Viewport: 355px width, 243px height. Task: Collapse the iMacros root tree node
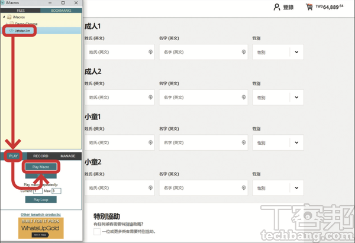[4, 17]
